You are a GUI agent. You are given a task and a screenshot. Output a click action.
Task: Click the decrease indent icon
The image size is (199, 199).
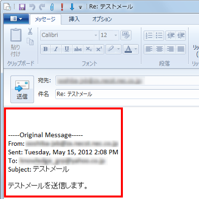coord(171,35)
